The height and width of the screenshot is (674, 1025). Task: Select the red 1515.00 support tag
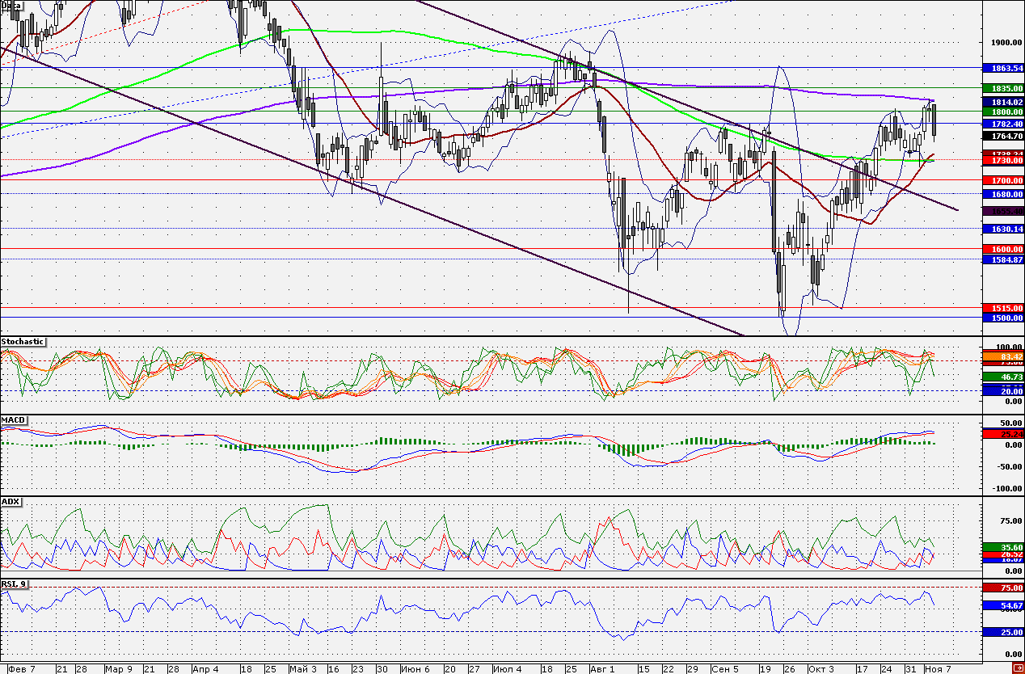(x=1002, y=308)
